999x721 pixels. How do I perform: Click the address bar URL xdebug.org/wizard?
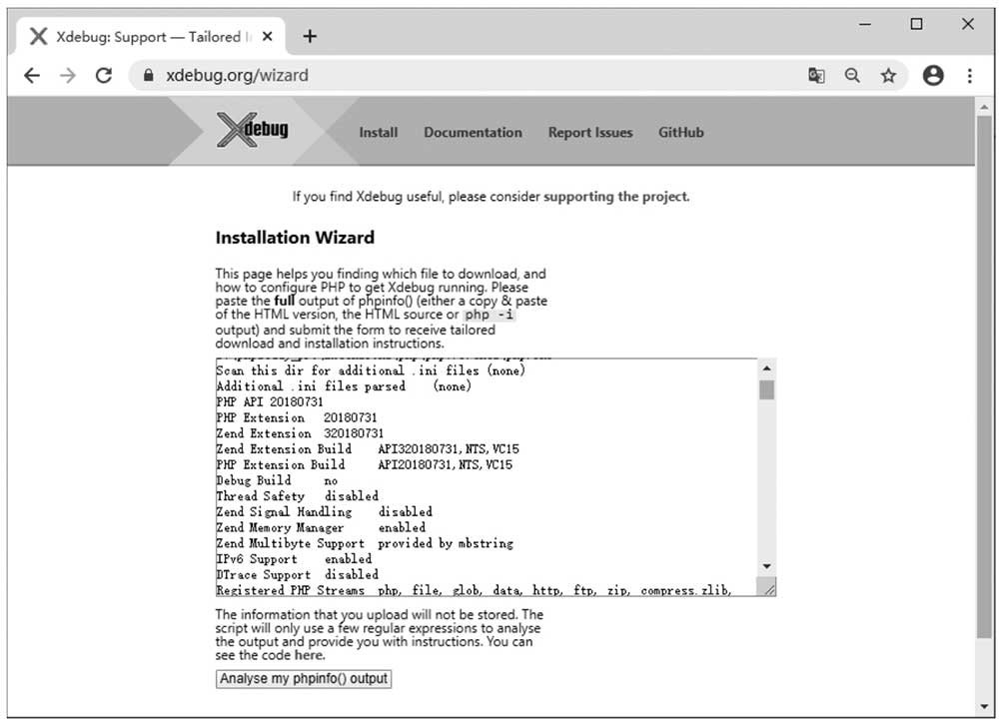pyautogui.click(x=237, y=76)
